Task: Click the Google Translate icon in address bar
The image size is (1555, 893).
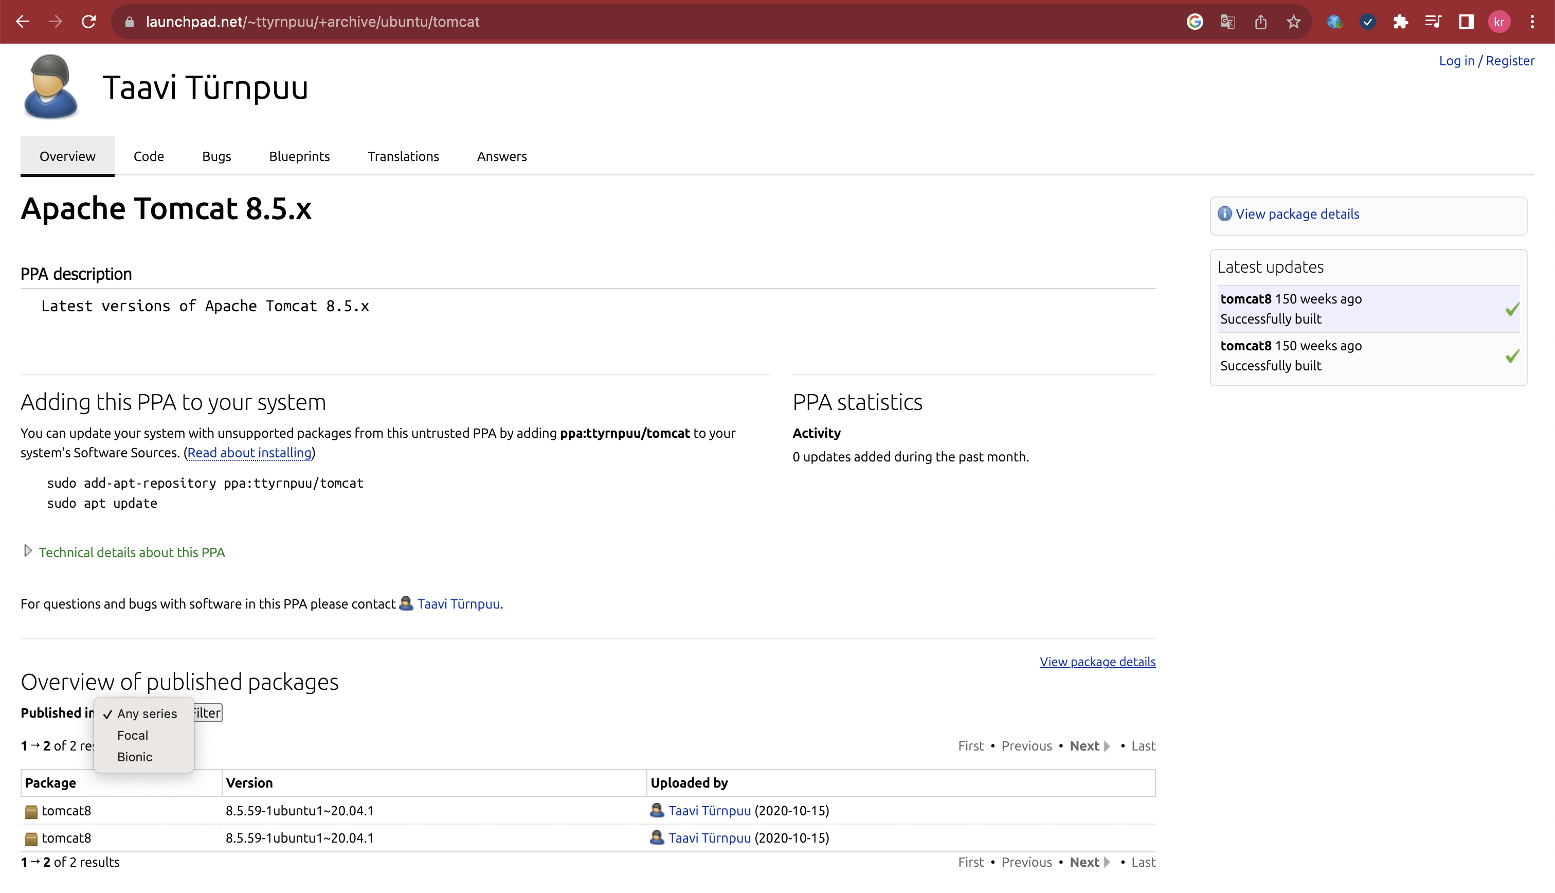Action: point(1227,22)
